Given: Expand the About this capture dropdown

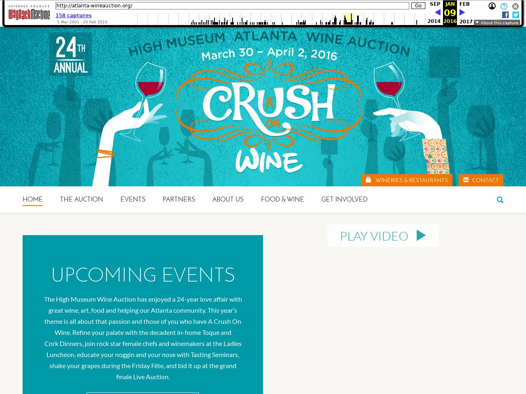Looking at the screenshot, I should 497,23.
